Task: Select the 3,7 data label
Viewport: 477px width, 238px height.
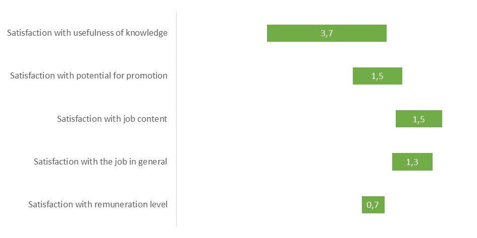Action: (x=327, y=33)
